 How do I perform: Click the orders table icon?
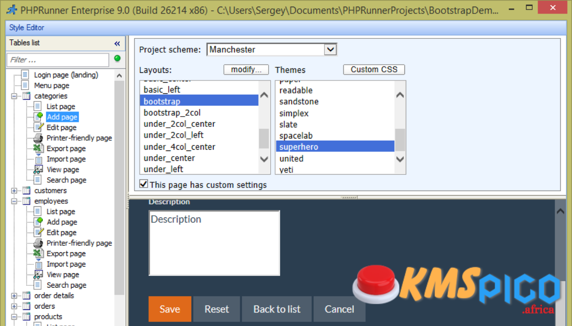26,306
